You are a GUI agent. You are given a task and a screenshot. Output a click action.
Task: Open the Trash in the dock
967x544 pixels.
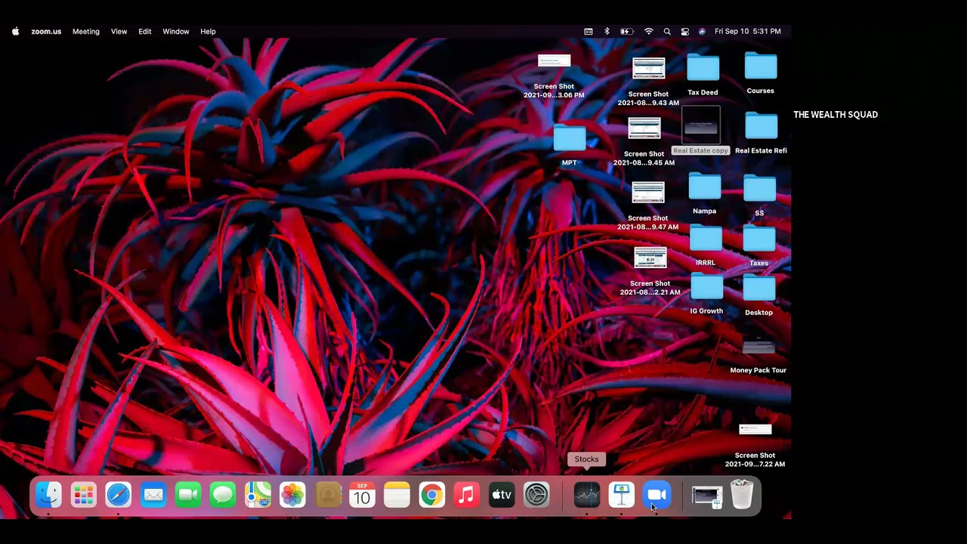[742, 496]
